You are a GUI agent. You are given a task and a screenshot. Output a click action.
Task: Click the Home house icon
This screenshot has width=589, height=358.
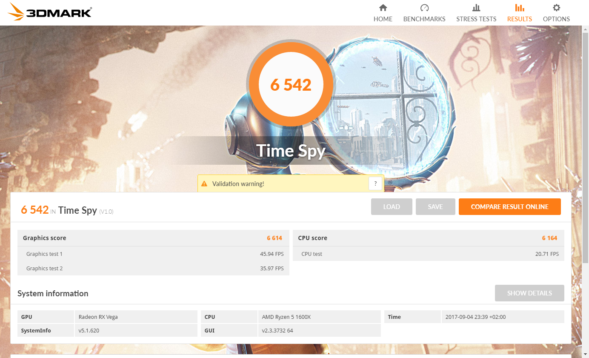click(x=383, y=8)
